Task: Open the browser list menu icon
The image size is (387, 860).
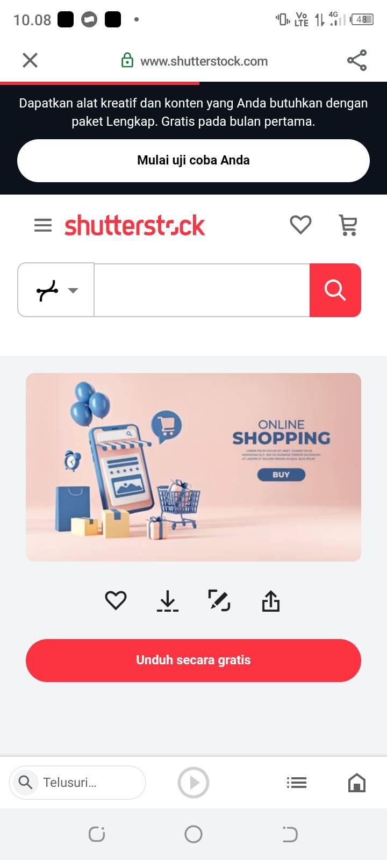Action: click(297, 783)
